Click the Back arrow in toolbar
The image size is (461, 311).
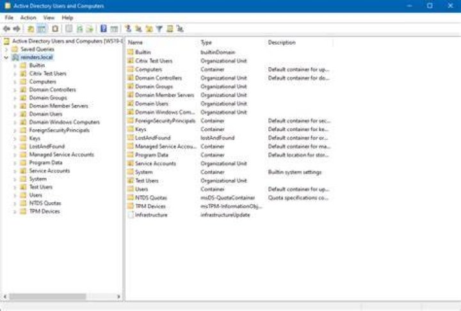pos(6,29)
